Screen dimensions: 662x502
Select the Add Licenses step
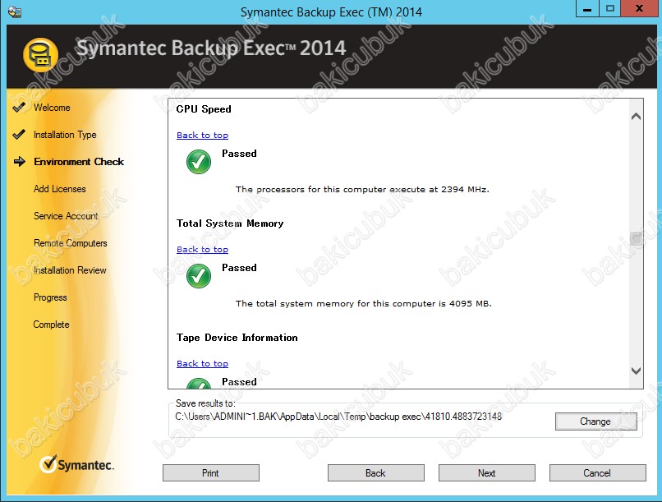click(x=59, y=189)
